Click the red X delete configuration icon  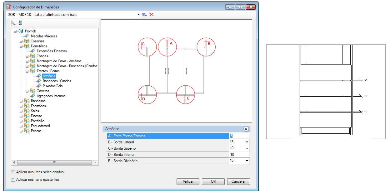[x=152, y=15]
